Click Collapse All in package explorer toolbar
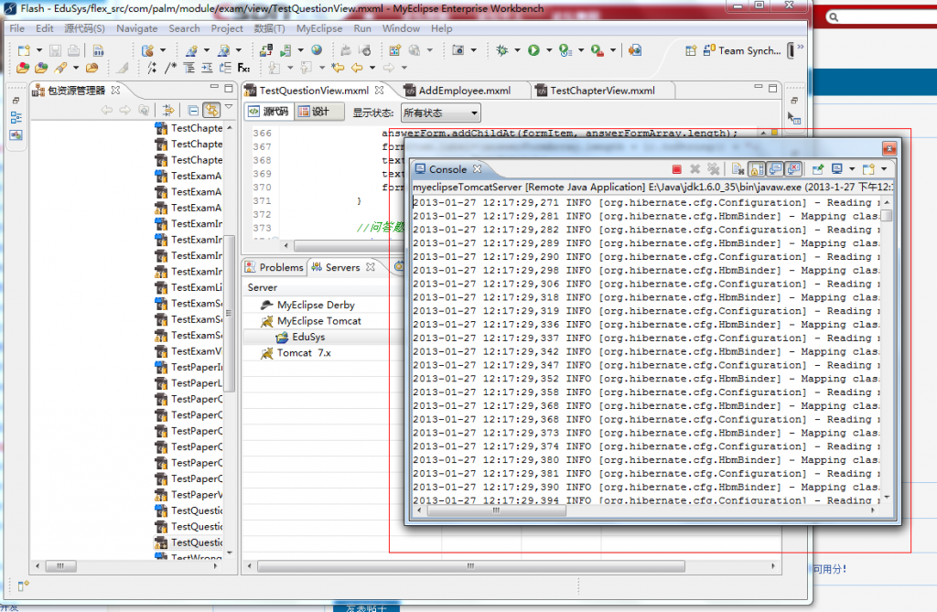Image resolution: width=937 pixels, height=612 pixels. [193, 110]
